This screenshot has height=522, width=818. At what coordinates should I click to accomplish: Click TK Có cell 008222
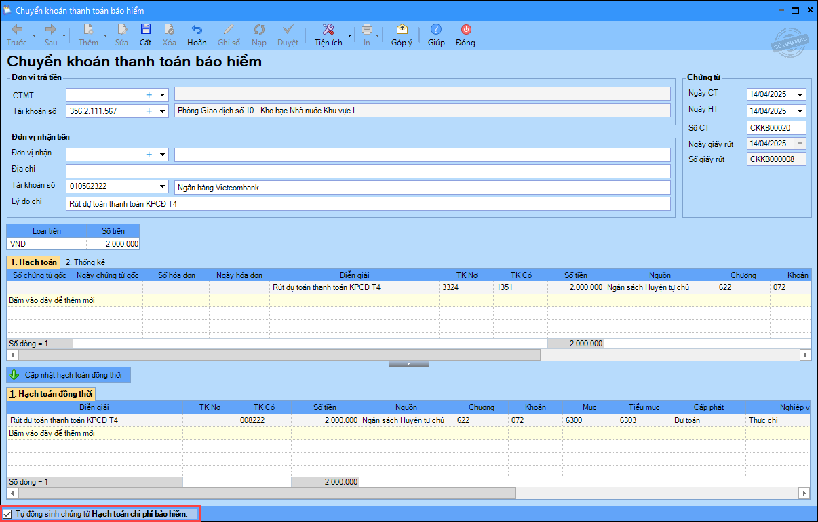(x=265, y=420)
